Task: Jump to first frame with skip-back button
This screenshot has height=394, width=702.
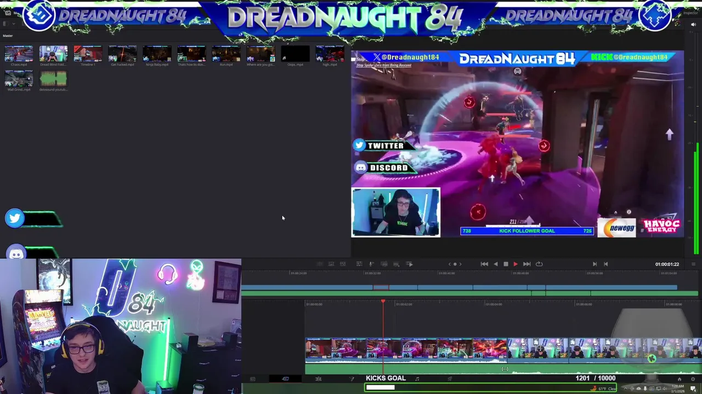Action: 484,264
